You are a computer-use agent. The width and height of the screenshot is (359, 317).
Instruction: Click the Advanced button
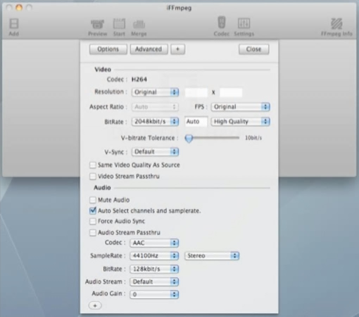149,49
